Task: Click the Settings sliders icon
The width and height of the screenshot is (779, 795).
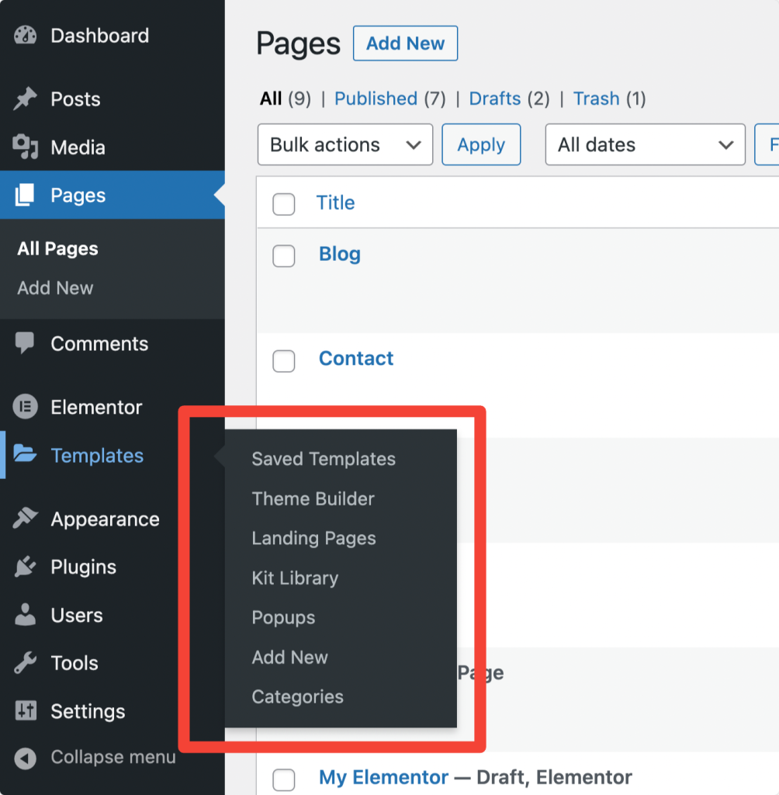Action: 26,711
